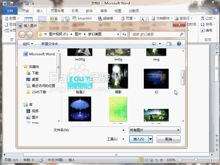Switch to Outline view icon
Image resolution: width=220 pixels, height=165 pixels.
pyautogui.click(x=156, y=160)
